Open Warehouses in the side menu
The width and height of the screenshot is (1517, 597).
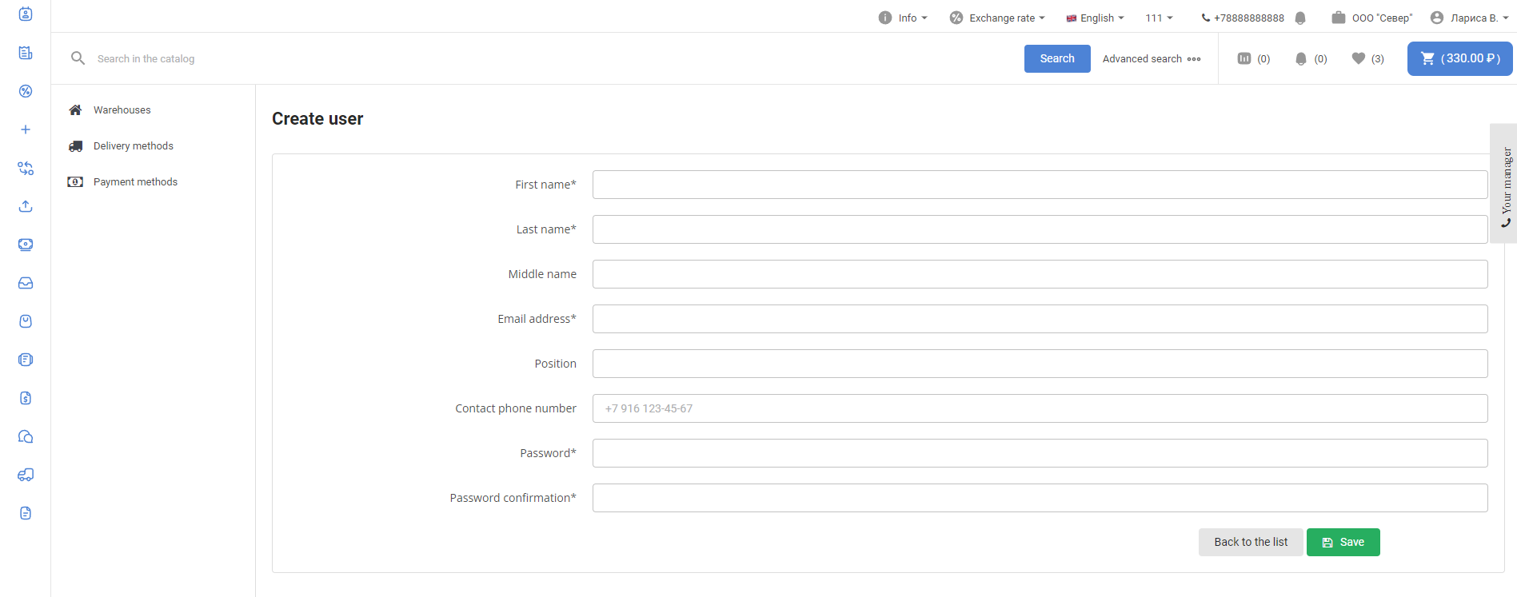pos(122,110)
